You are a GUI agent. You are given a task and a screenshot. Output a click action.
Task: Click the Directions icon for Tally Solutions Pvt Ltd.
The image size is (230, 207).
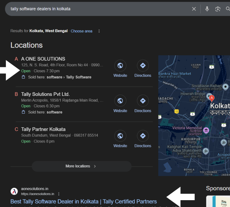coord(143,101)
